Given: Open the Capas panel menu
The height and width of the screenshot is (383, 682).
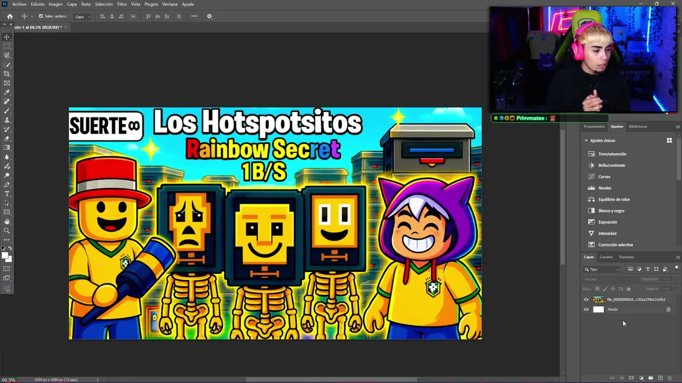Looking at the screenshot, I should [678, 257].
